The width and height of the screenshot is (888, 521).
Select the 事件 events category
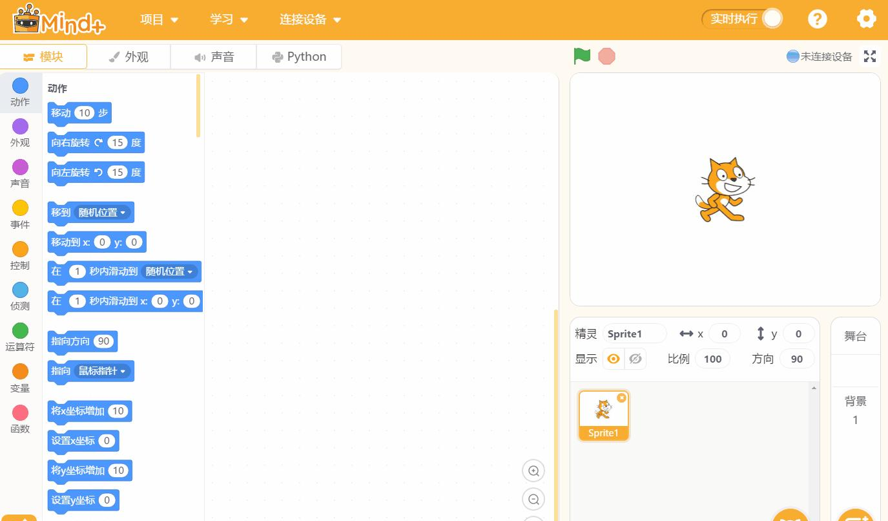pyautogui.click(x=20, y=215)
